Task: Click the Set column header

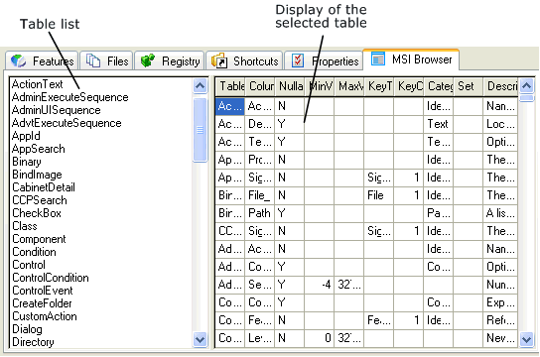Action: point(468,86)
